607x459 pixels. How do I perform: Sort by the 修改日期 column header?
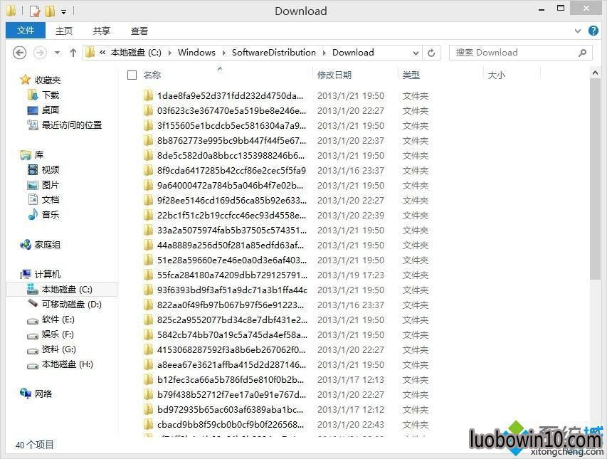click(x=334, y=75)
